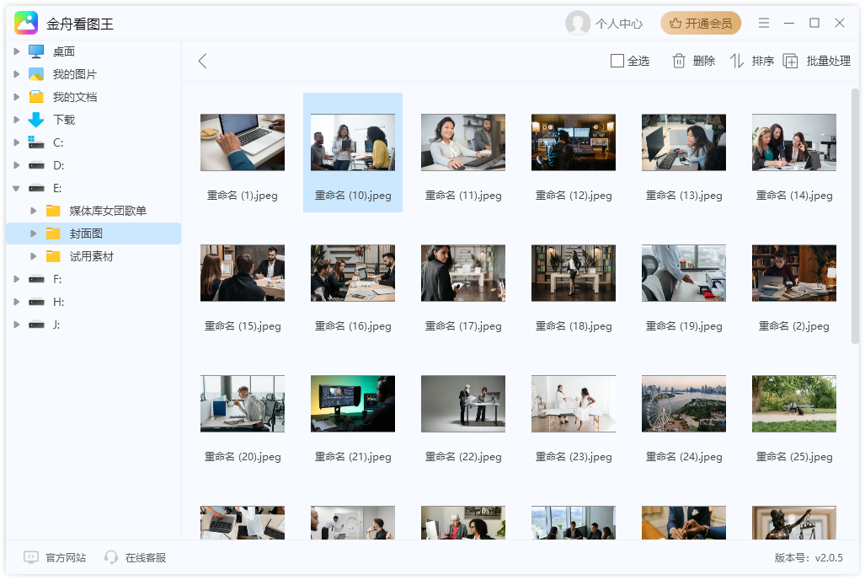Click the back arrow icon
Image resolution: width=865 pixels, height=580 pixels.
pyautogui.click(x=202, y=61)
